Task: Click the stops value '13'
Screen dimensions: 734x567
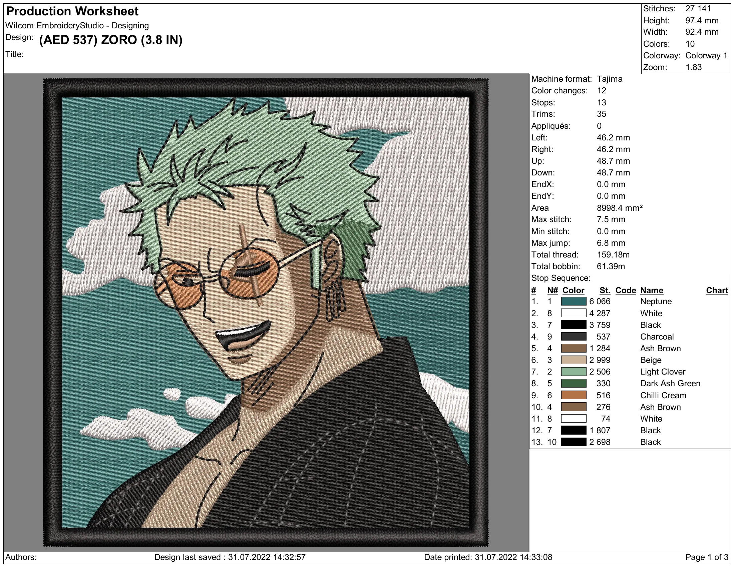Action: coord(602,102)
